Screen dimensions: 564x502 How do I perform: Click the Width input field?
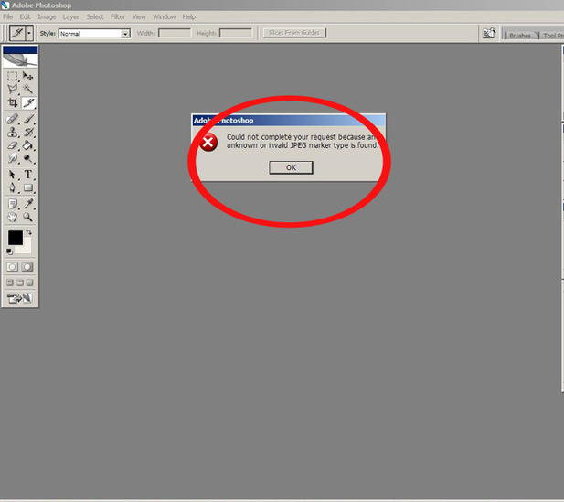[x=175, y=33]
